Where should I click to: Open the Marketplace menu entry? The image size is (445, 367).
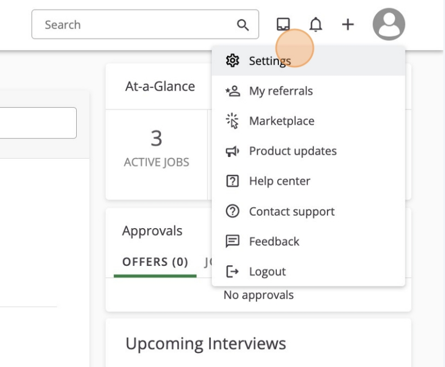tap(308, 121)
